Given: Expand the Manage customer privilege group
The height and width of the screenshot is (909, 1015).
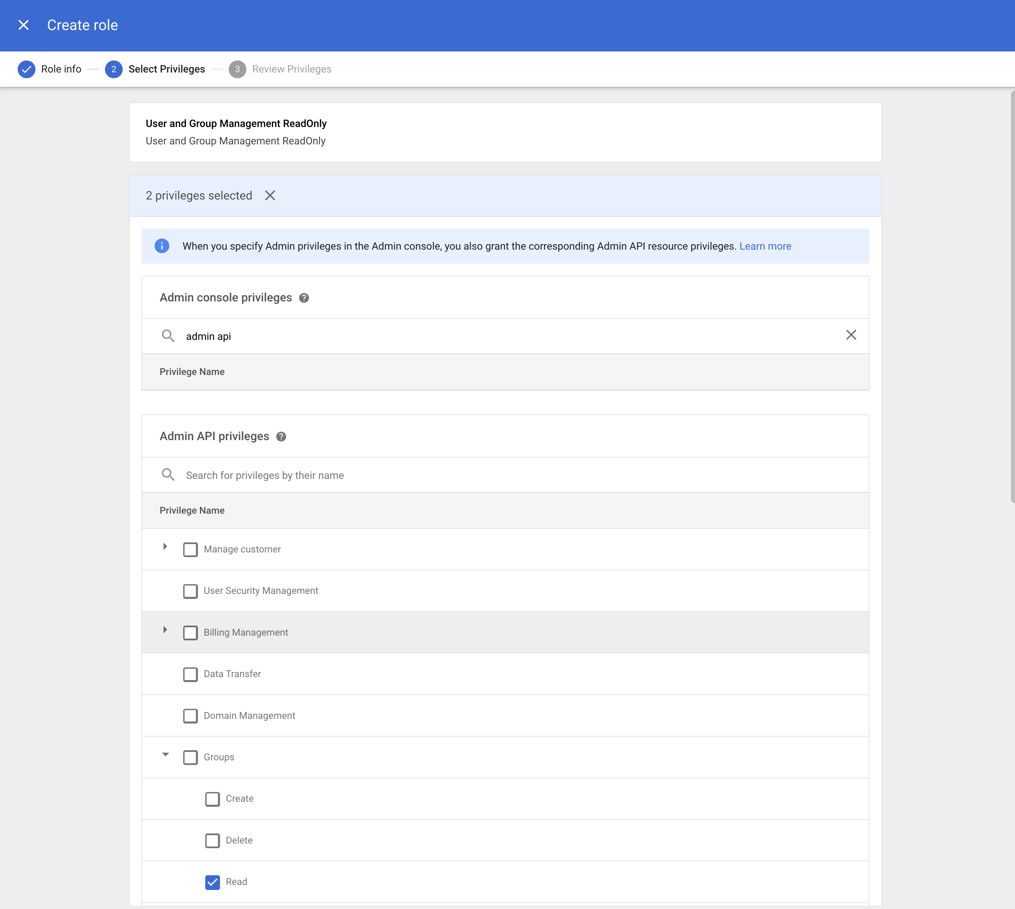Looking at the screenshot, I should 165,546.
